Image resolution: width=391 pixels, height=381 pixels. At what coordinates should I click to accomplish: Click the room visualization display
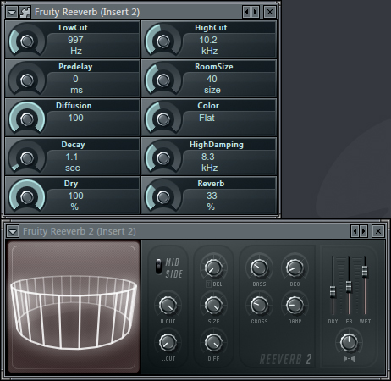point(74,307)
